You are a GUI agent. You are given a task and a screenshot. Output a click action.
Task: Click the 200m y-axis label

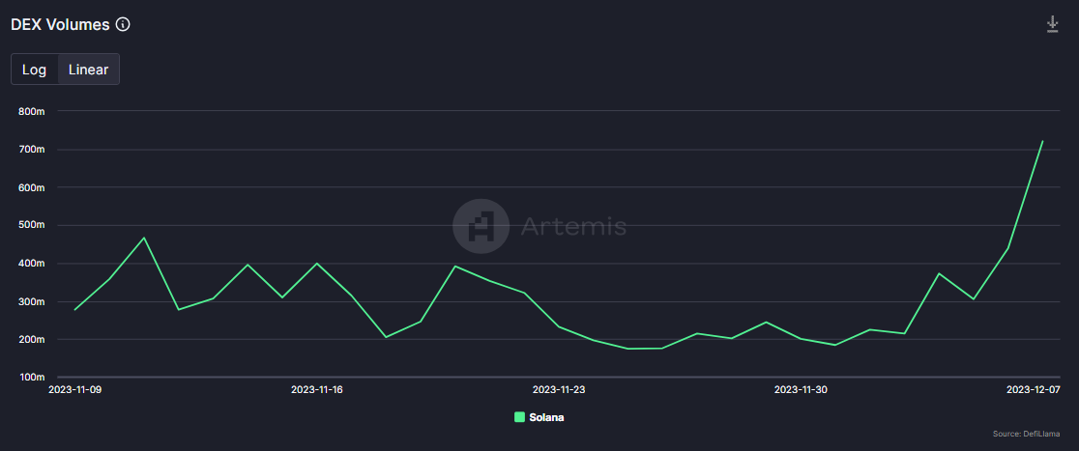(32, 340)
